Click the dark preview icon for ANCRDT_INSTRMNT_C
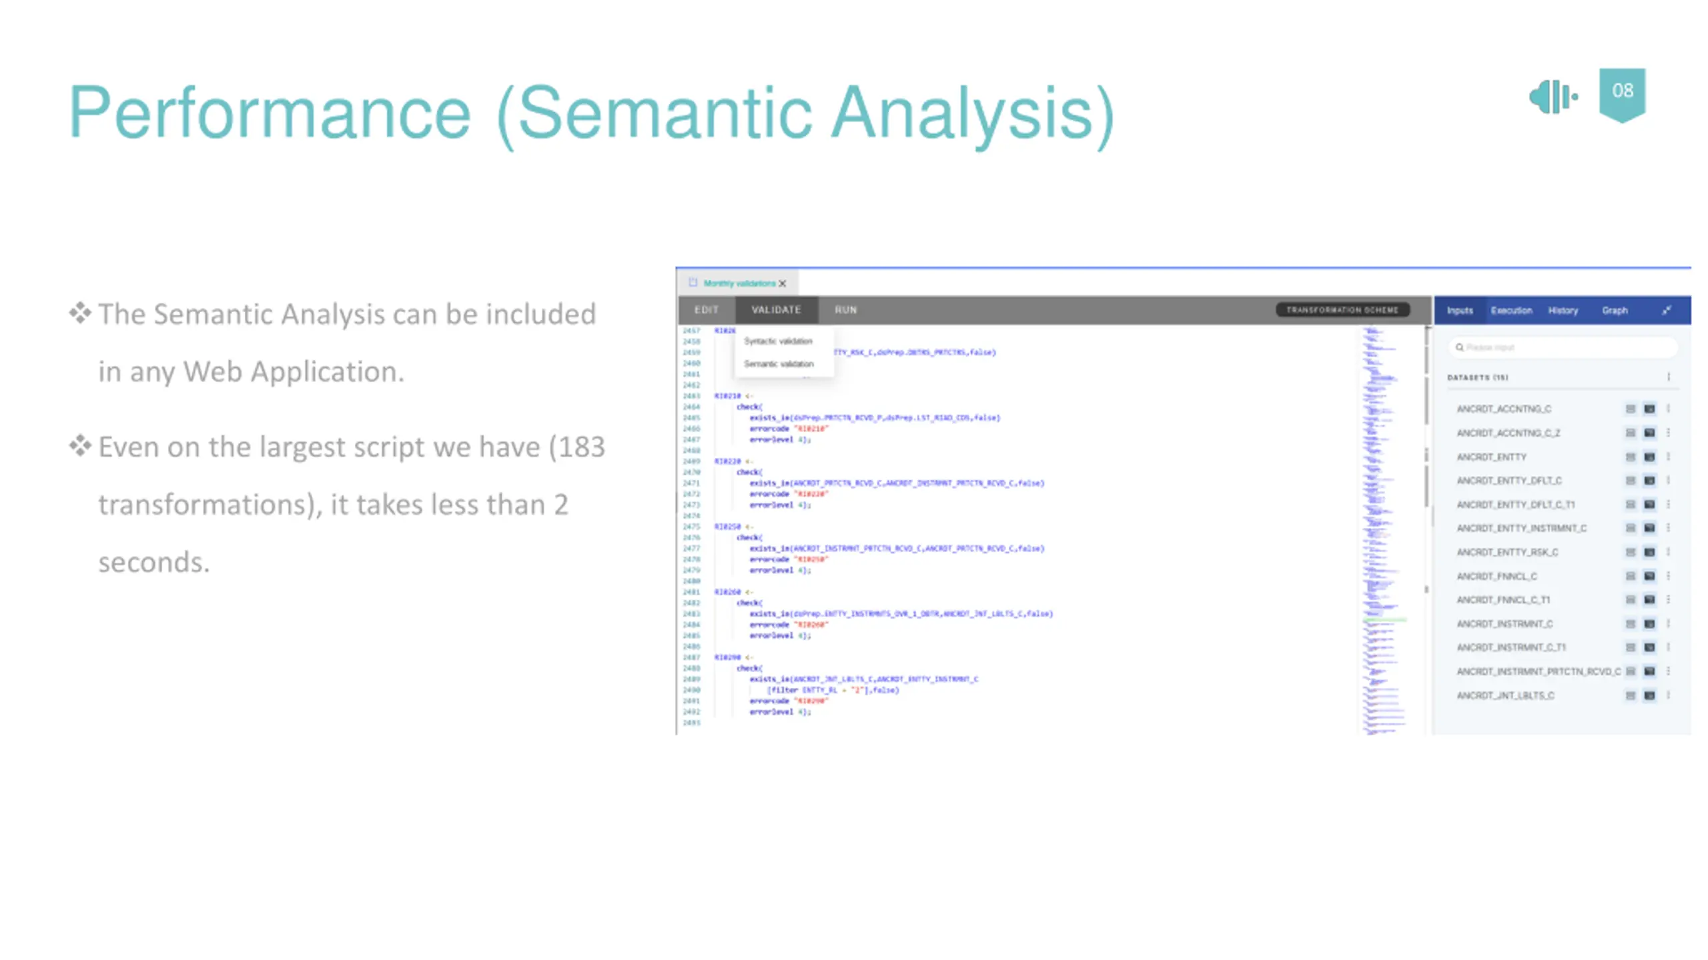The height and width of the screenshot is (960, 1708). 1649,624
